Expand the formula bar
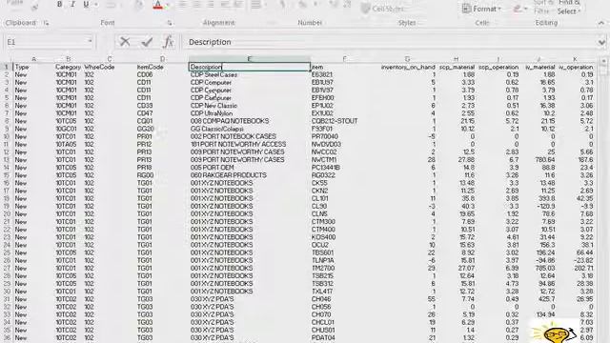 click(x=601, y=42)
